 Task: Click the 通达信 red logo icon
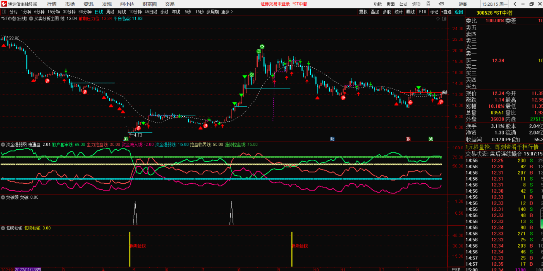point(4,4)
